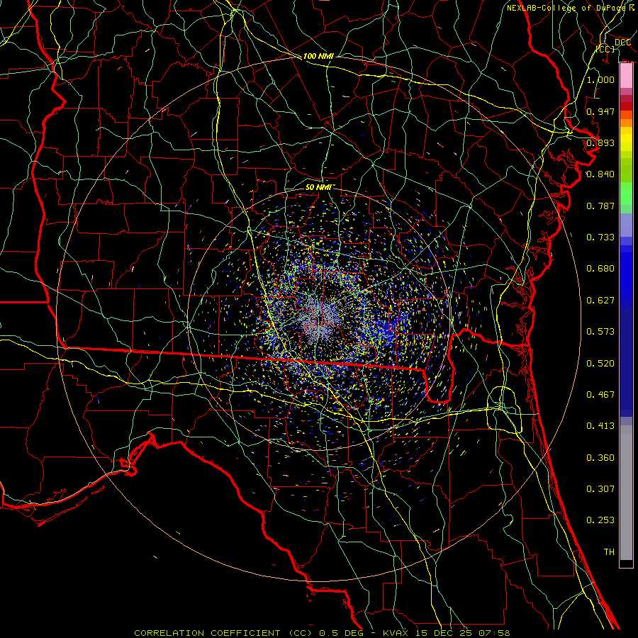Click the gray radar clutter at the map center
Viewport: 638px width, 638px height.
pos(320,321)
